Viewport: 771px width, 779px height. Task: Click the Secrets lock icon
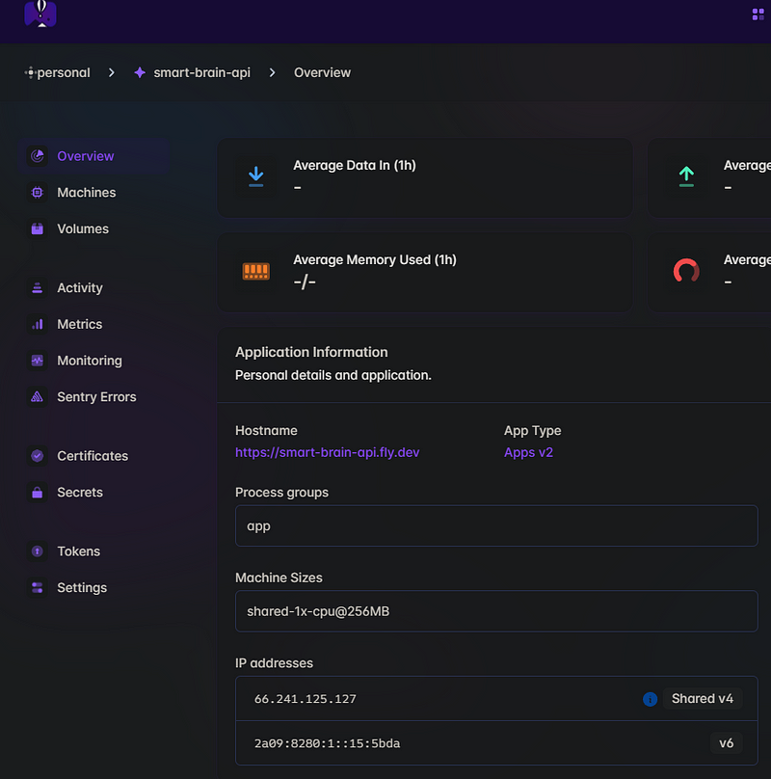point(38,492)
